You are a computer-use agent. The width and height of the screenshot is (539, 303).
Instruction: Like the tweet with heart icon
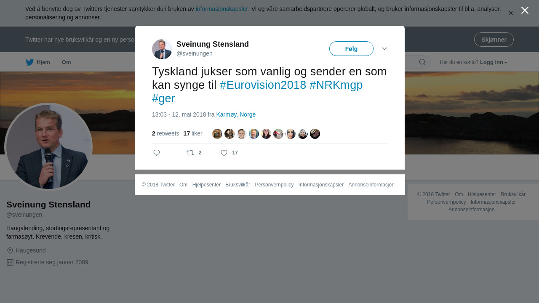[x=224, y=153]
